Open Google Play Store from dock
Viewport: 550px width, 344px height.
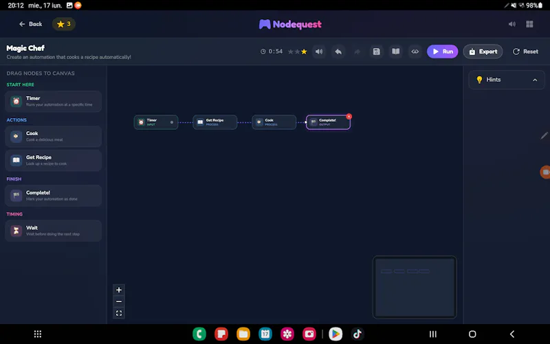[x=335, y=334]
